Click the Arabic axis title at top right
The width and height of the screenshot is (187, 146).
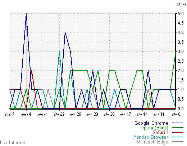181,4
